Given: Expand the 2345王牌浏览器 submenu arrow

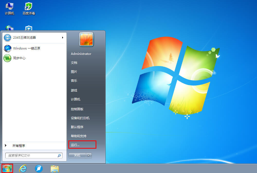Looking at the screenshot, I should [x=62, y=38].
